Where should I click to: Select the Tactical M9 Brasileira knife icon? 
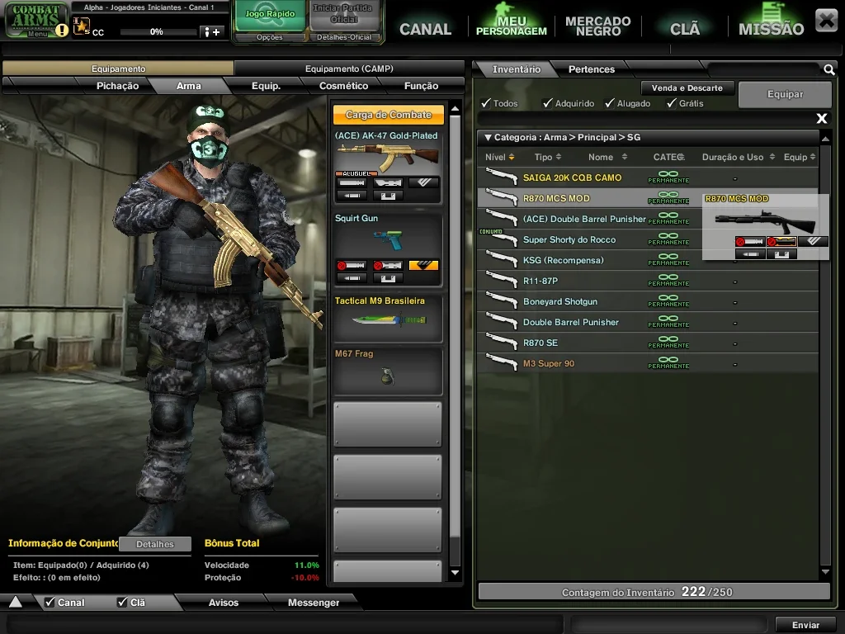click(389, 319)
